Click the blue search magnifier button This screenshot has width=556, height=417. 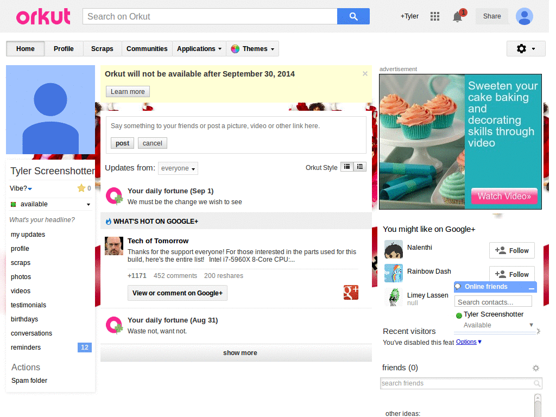(353, 16)
